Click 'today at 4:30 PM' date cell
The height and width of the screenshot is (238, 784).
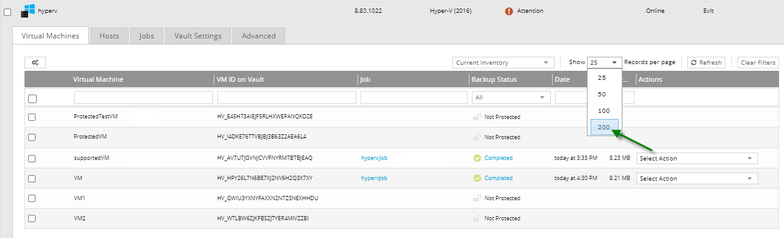pyautogui.click(x=577, y=178)
